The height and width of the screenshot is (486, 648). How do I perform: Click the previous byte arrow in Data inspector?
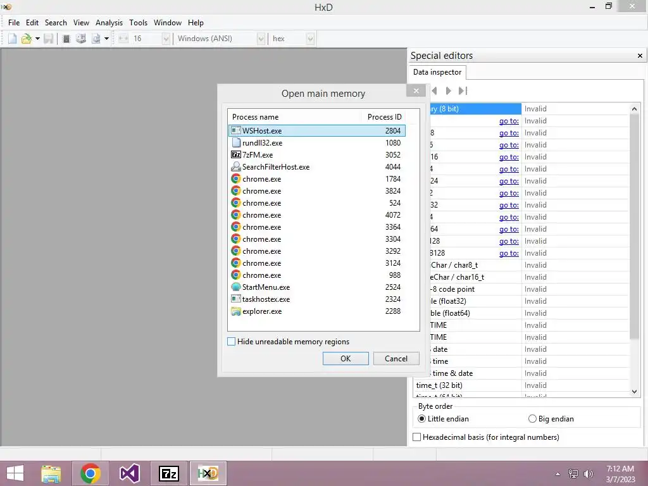434,90
